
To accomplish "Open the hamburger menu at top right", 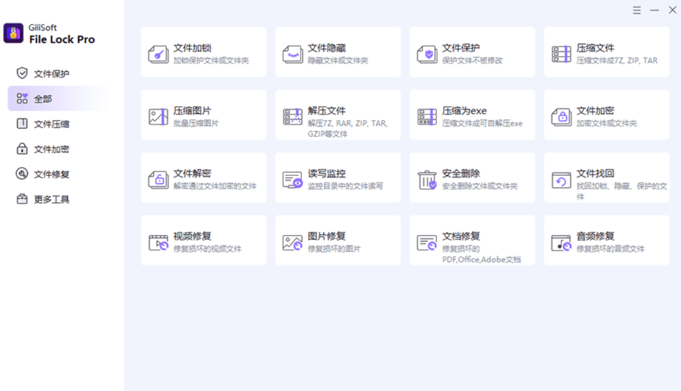I will click(635, 10).
